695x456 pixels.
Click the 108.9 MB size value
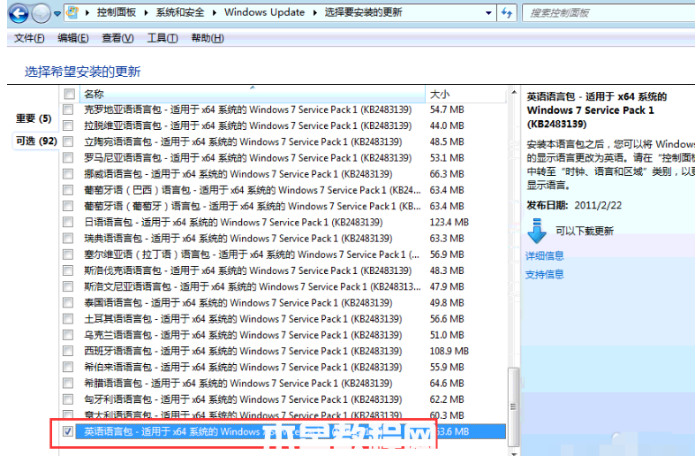point(449,351)
